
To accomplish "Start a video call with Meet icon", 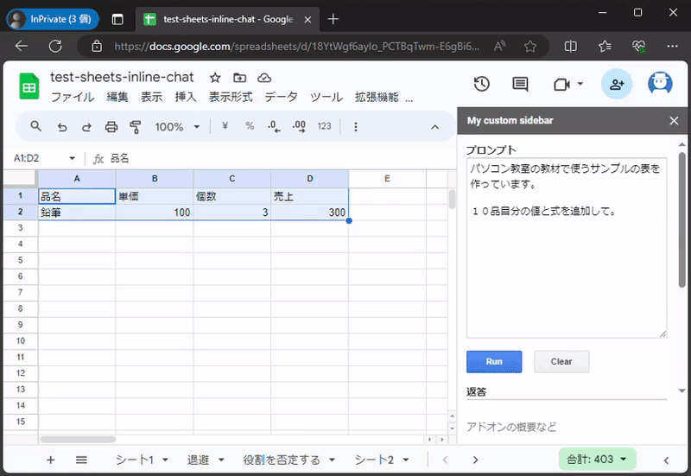I will click(561, 84).
